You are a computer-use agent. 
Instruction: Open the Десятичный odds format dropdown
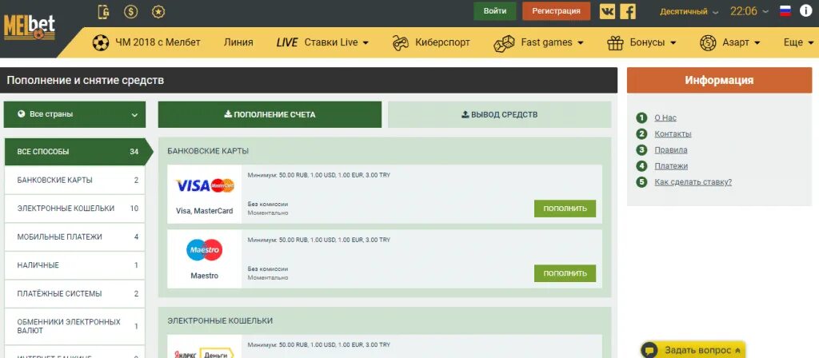(689, 11)
